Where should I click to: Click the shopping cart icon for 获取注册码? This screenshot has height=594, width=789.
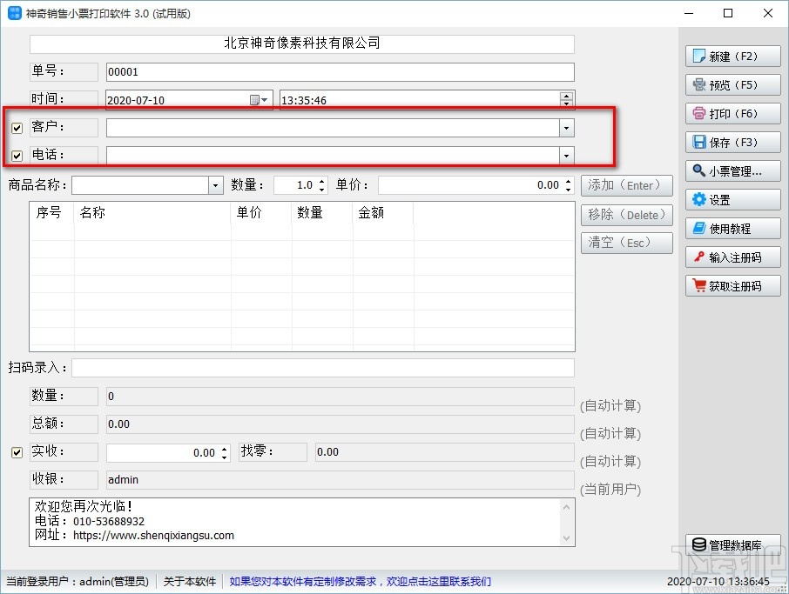coord(699,285)
